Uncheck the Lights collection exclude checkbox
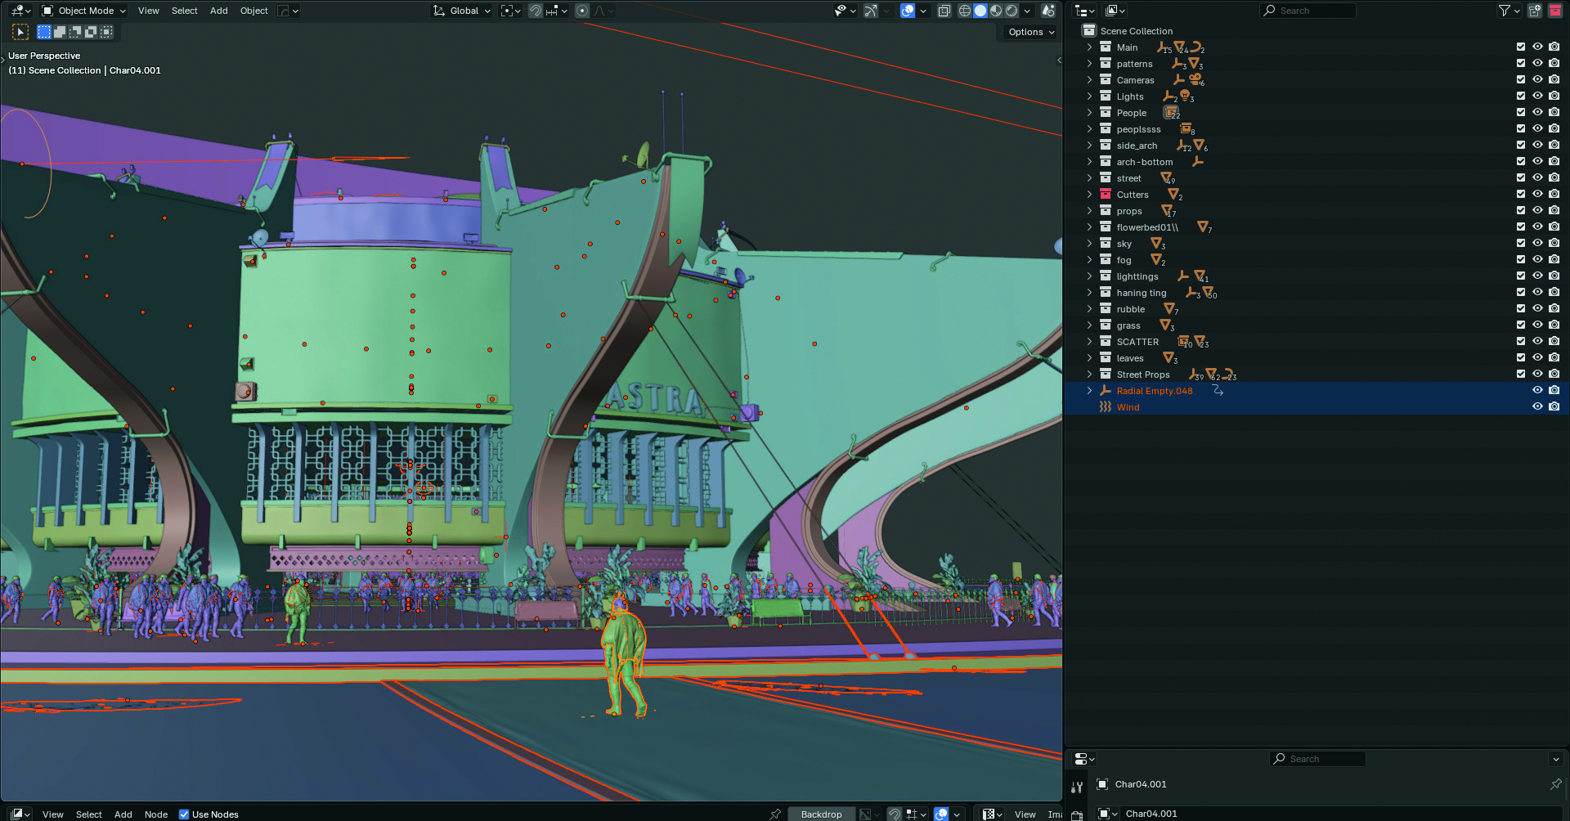 [1521, 96]
